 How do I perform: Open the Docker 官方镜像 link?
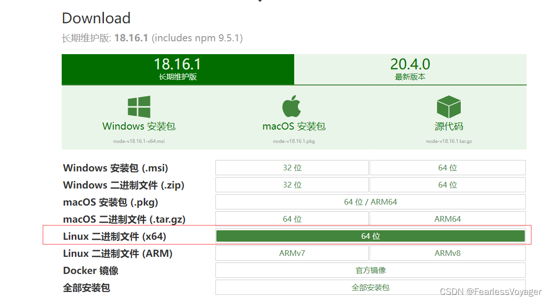coord(371,270)
